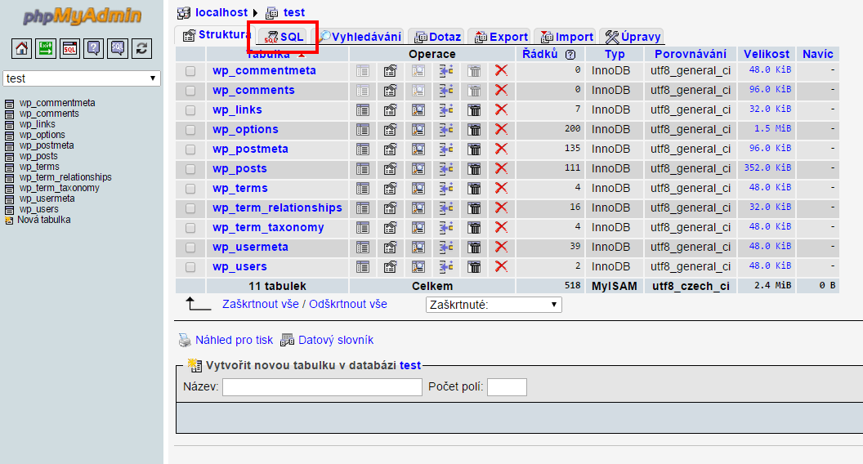Open the Export tab
This screenshot has height=464, width=863.
[x=501, y=37]
